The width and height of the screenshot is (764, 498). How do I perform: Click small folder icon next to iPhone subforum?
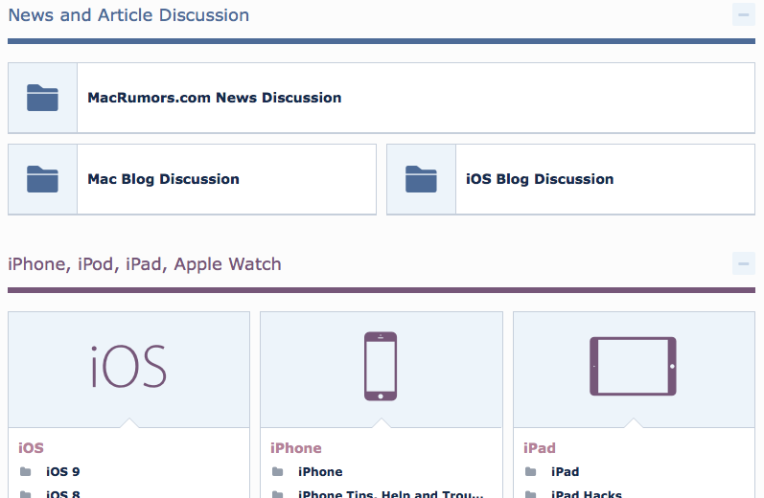tap(277, 472)
